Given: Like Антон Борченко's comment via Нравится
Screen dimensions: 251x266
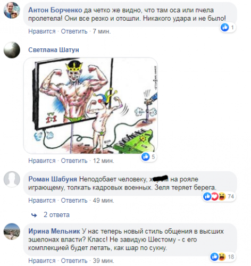Looking at the screenshot, I should [42, 31].
